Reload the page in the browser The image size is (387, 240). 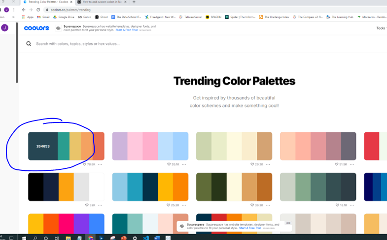[x=38, y=9]
